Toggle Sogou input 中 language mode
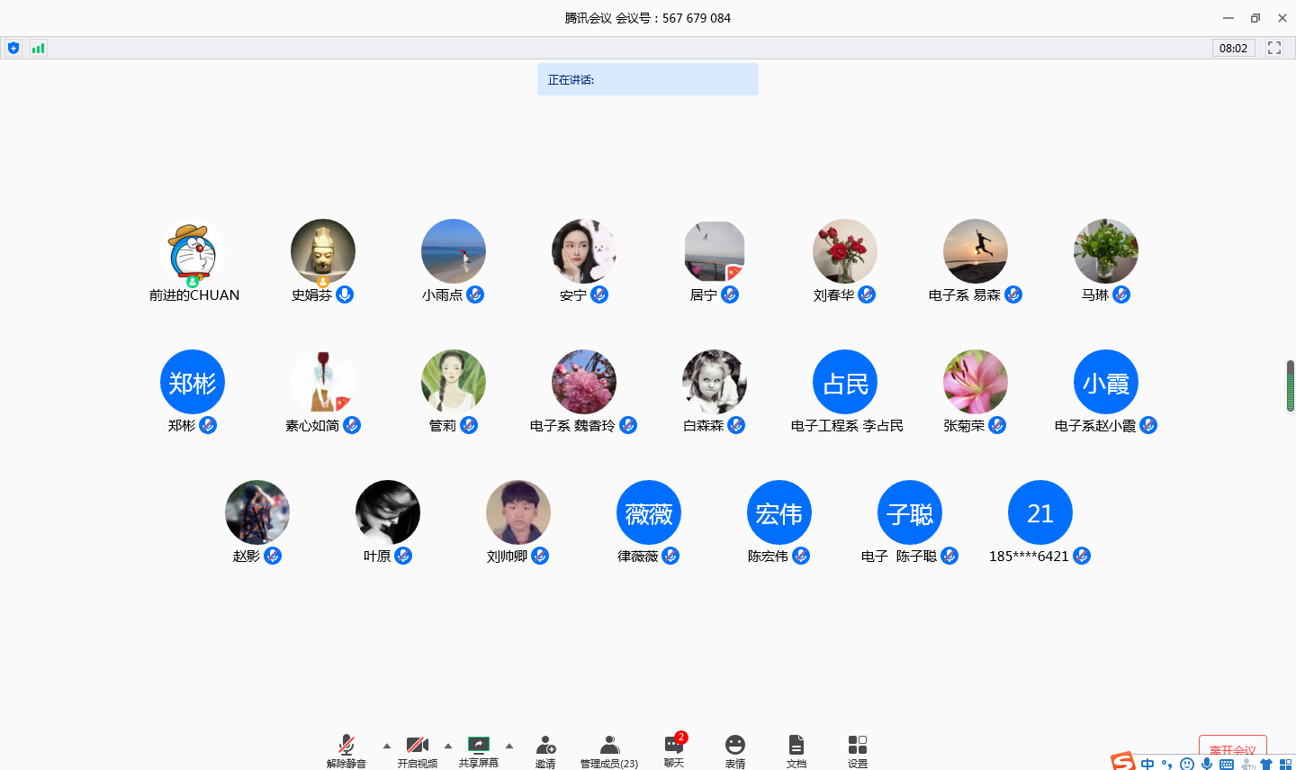The height and width of the screenshot is (770, 1296). tap(1147, 764)
